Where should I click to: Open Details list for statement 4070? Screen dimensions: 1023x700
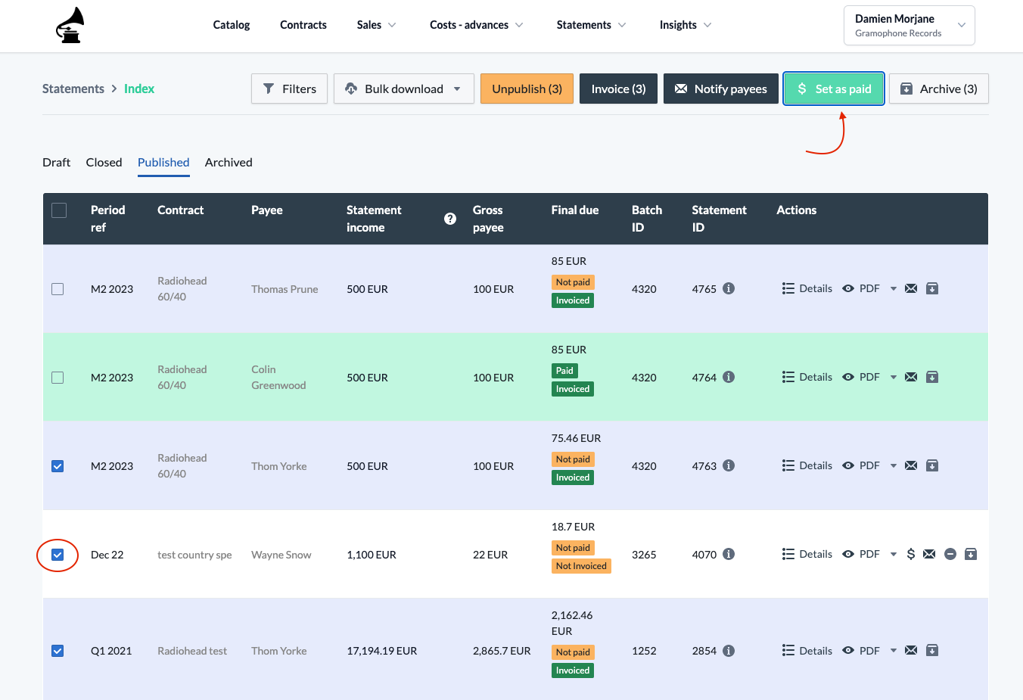(x=807, y=554)
